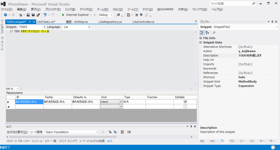The height and width of the screenshot is (150, 280).
Task: Open the コマンド ウィンドウ tab
Action: 68,141
